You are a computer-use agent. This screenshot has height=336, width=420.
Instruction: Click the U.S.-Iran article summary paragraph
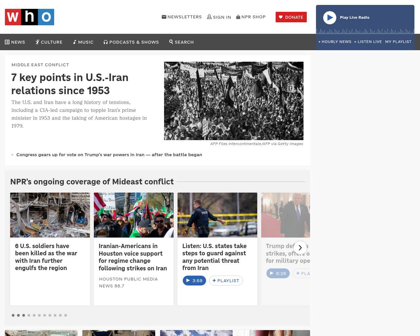79,114
